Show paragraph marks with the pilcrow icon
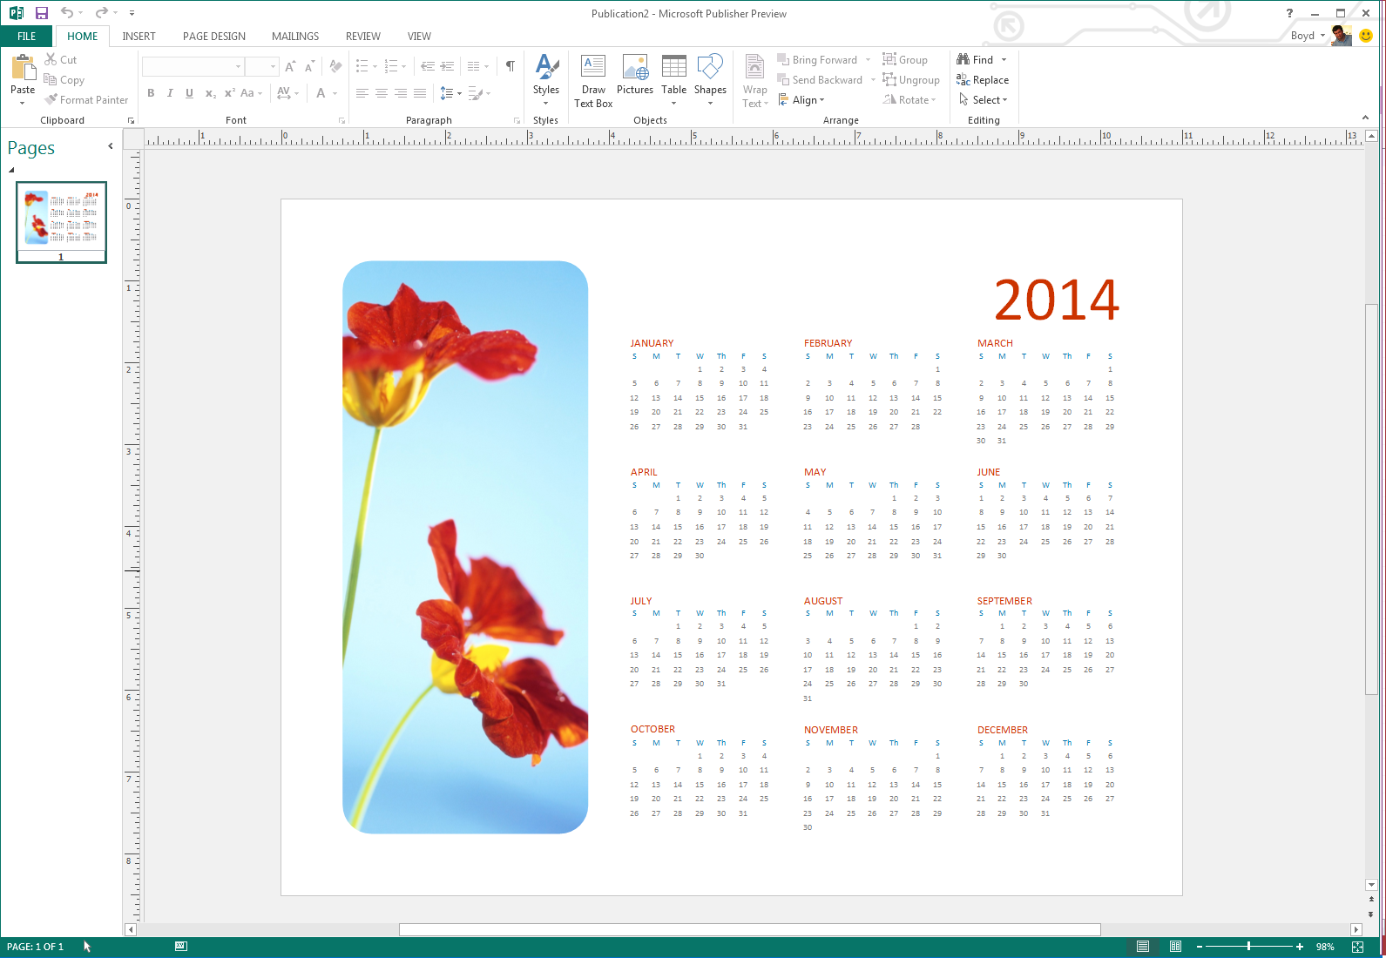This screenshot has width=1386, height=958. point(510,66)
